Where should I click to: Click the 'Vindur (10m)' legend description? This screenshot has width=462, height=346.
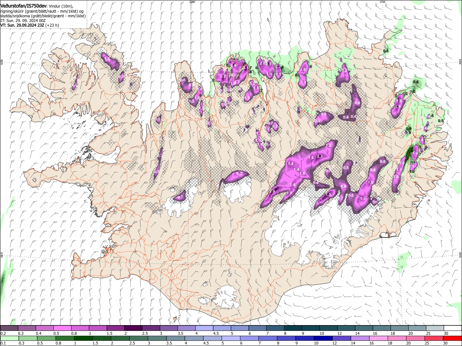pyautogui.click(x=60, y=6)
